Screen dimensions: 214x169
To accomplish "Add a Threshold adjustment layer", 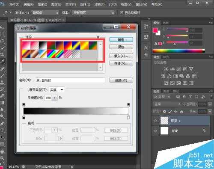I will click(178, 83).
